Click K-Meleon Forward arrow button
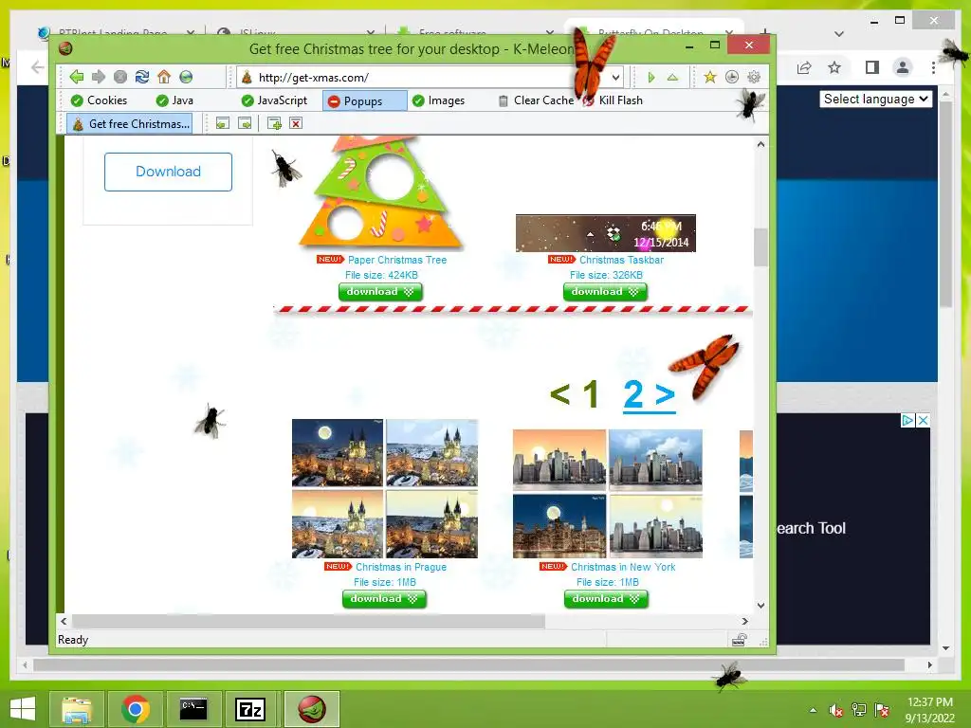The image size is (971, 728). 99,77
